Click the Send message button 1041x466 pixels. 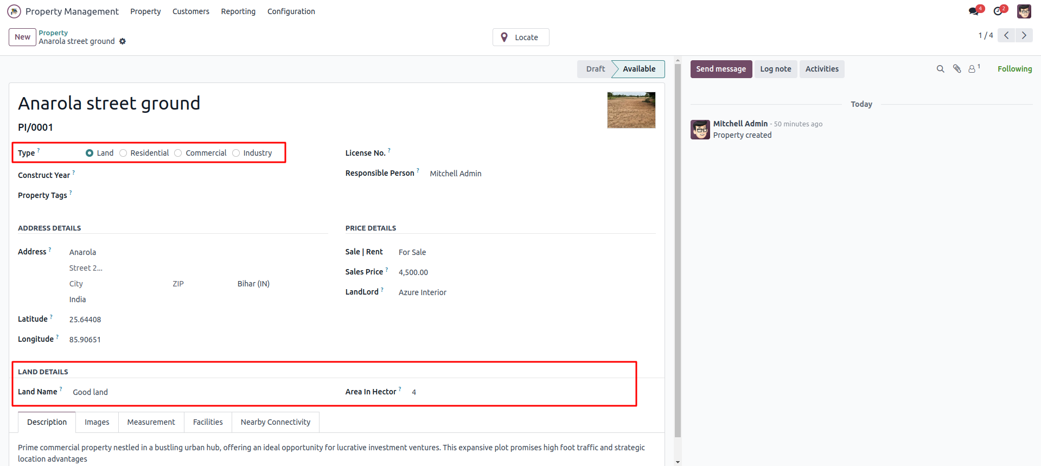pyautogui.click(x=721, y=69)
